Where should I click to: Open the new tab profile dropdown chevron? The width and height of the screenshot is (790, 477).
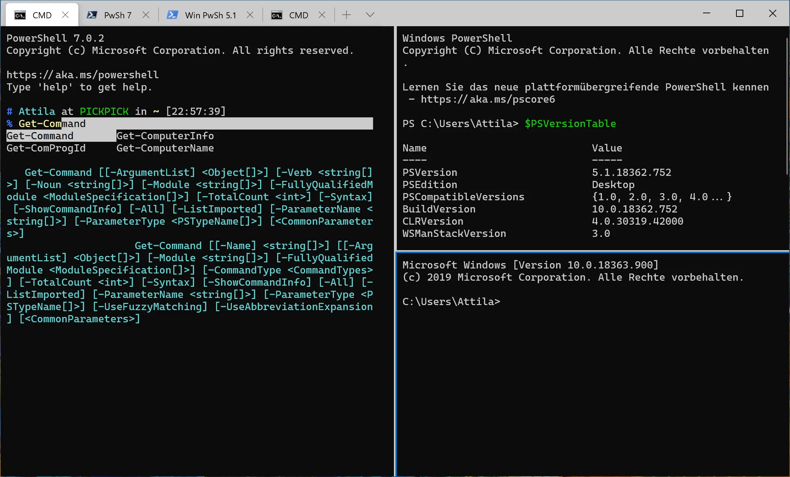tap(370, 15)
